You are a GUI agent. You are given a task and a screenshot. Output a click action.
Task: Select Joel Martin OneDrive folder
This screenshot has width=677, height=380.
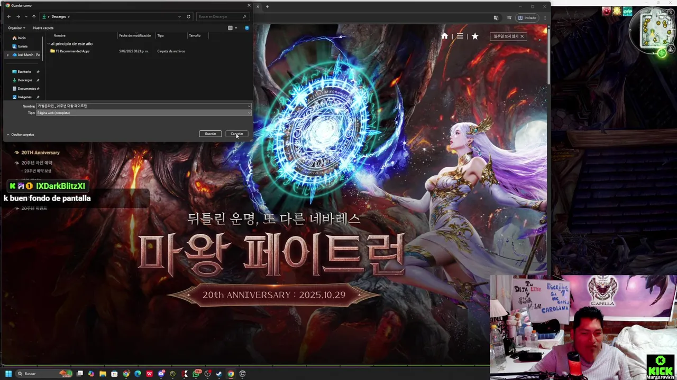pos(26,55)
